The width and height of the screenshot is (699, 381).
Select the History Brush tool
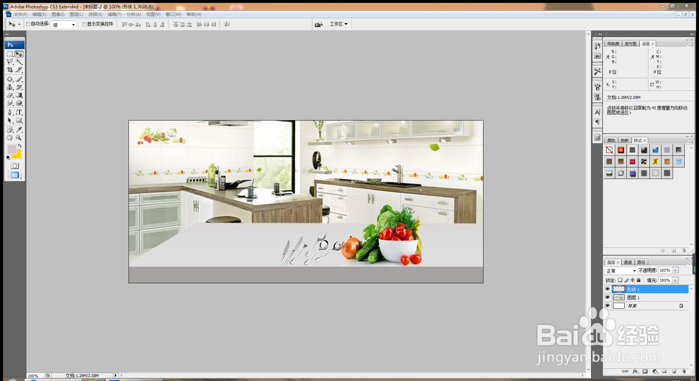[x=19, y=87]
